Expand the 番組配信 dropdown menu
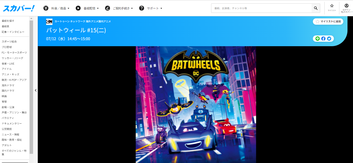Screen dimensions: 353x163 87,8
